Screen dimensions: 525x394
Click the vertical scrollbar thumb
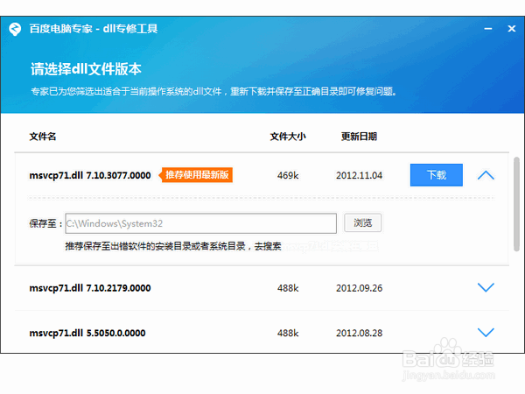coord(516,204)
